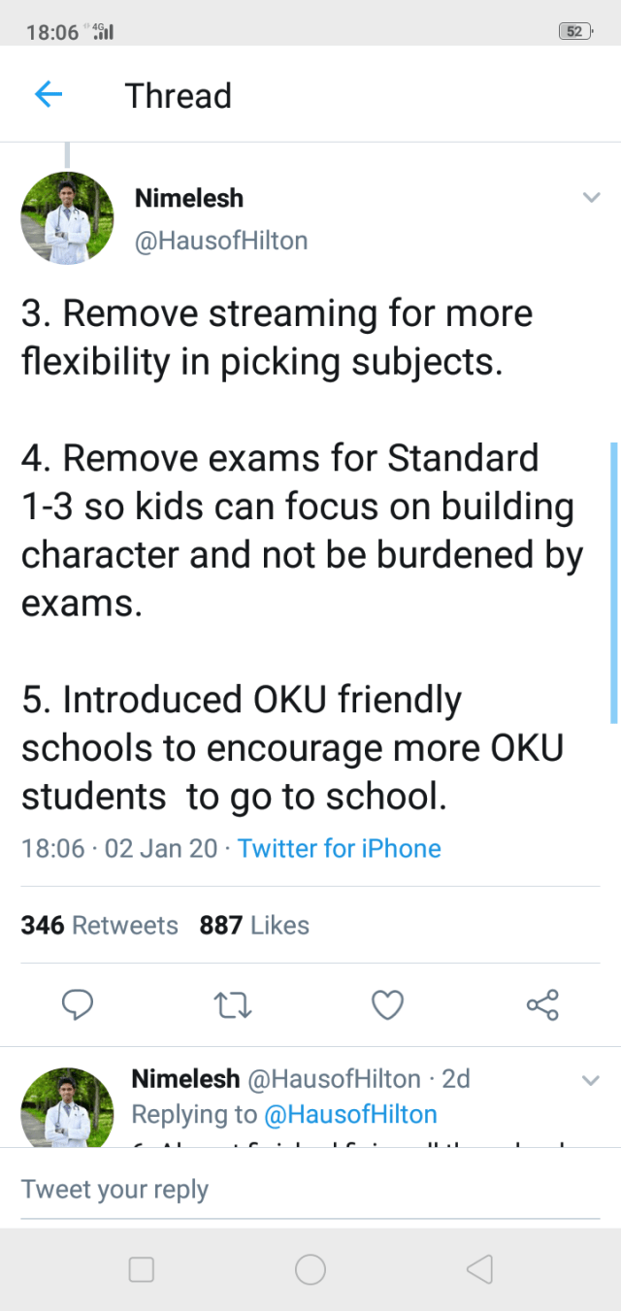
Task: Tap the @HausofHilton link in Replying to
Action: (350, 1114)
